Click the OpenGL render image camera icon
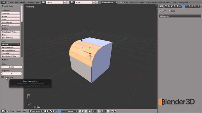202x113 pixels. (x=112, y=111)
